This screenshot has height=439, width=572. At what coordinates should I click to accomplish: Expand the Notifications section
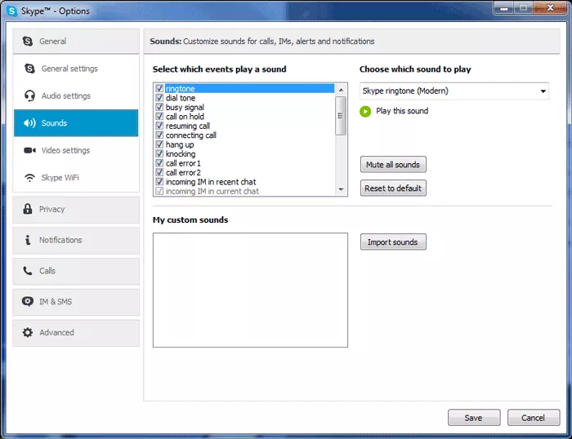tap(76, 241)
